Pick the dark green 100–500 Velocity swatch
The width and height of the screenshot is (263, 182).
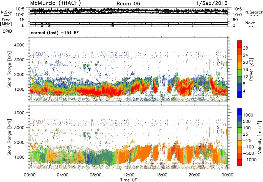[x=240, y=125]
